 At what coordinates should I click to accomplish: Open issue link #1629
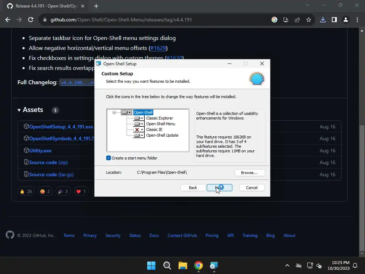[158, 48]
